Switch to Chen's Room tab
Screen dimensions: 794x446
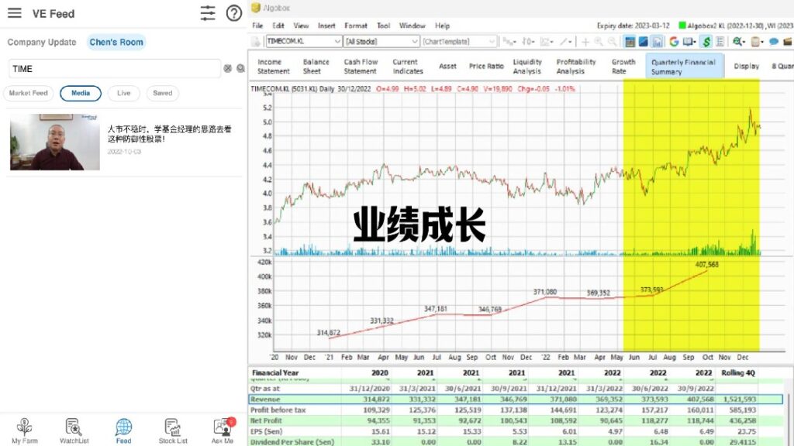pos(116,43)
